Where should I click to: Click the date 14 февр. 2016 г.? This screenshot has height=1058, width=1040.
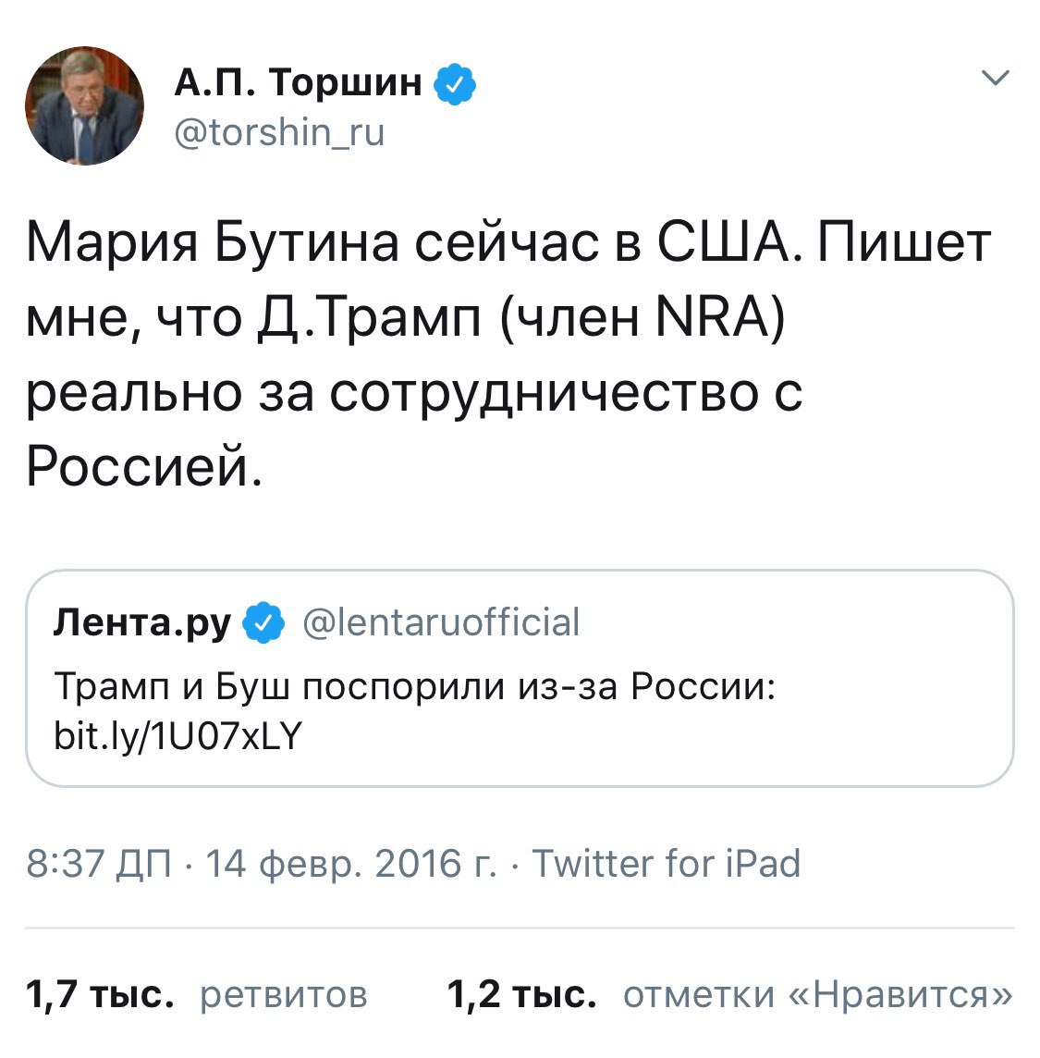(349, 864)
